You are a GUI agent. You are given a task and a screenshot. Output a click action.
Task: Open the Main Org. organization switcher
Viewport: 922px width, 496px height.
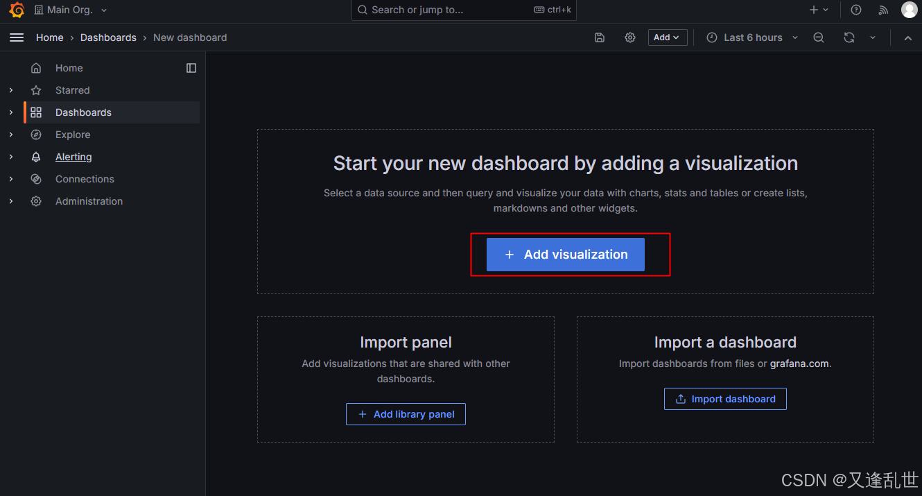(x=71, y=10)
